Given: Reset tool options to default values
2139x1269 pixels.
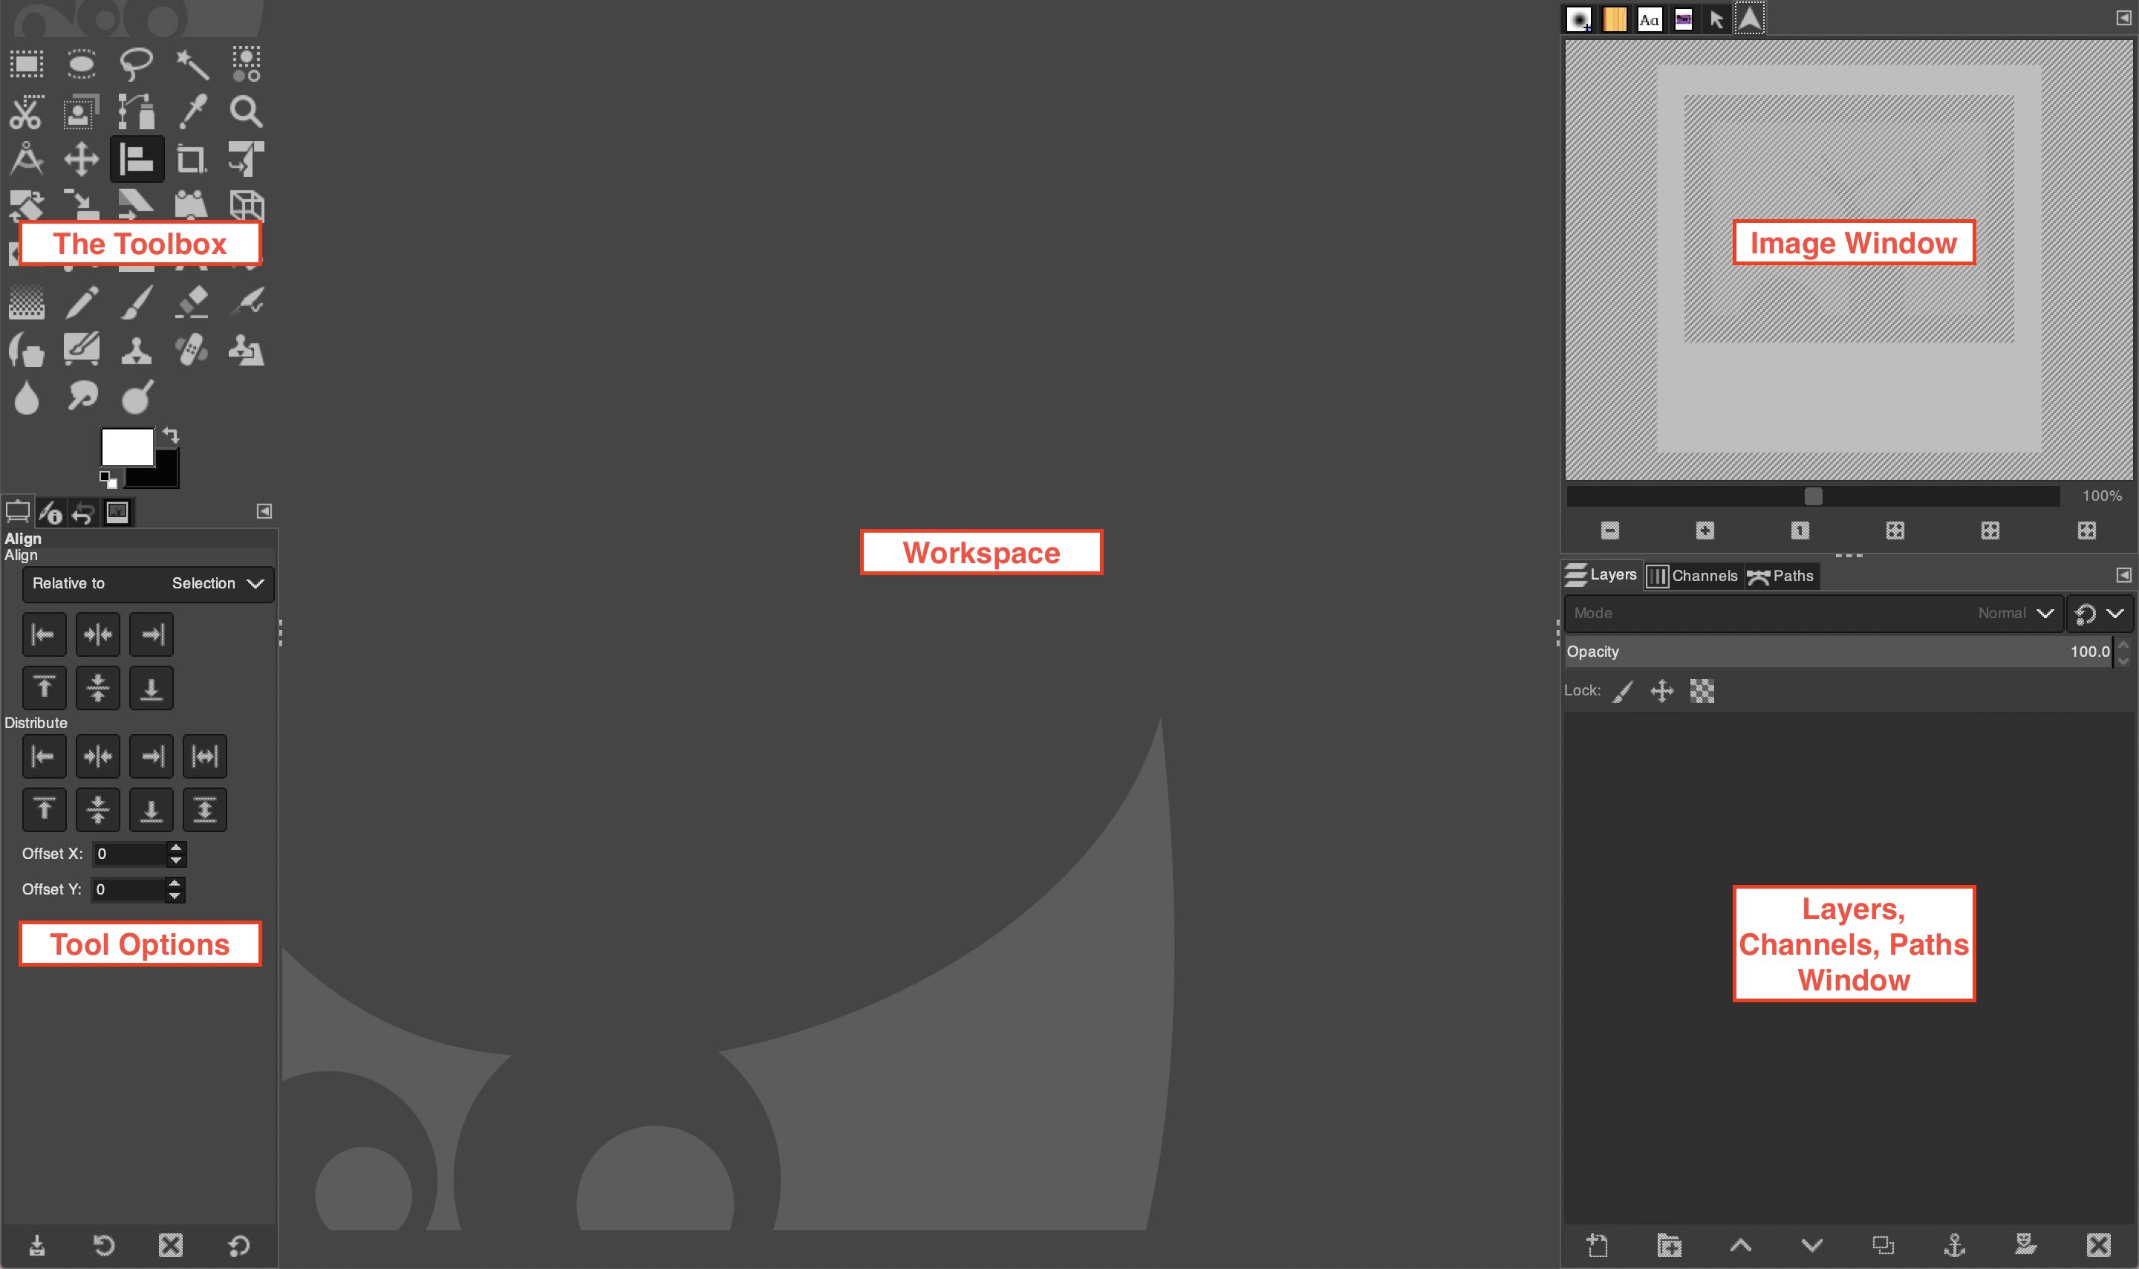Looking at the screenshot, I should click(240, 1246).
